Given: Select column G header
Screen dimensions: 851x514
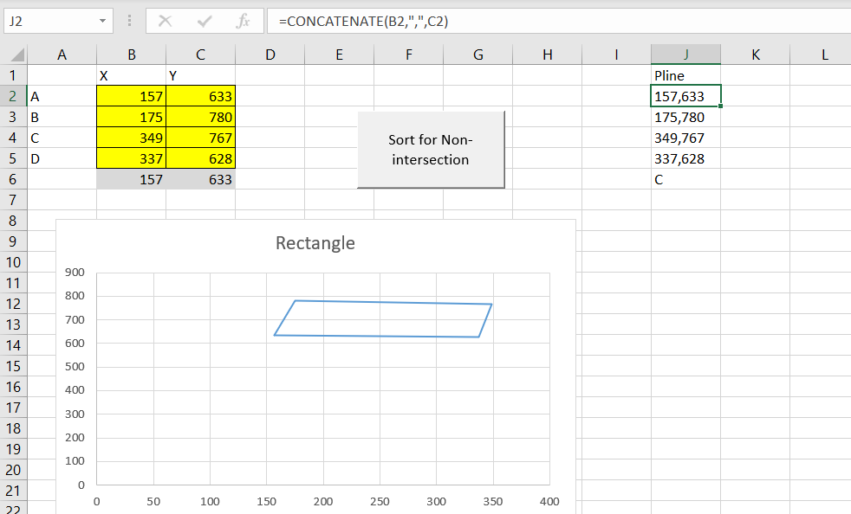Looking at the screenshot, I should coord(478,55).
